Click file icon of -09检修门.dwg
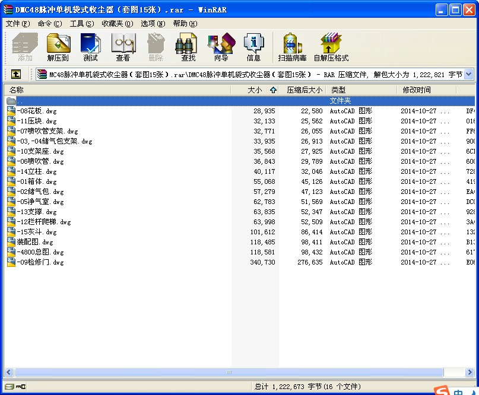Viewport: 479px width, 395px height. click(11, 262)
